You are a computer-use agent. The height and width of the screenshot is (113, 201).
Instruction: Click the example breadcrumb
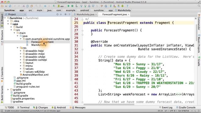[71, 10]
